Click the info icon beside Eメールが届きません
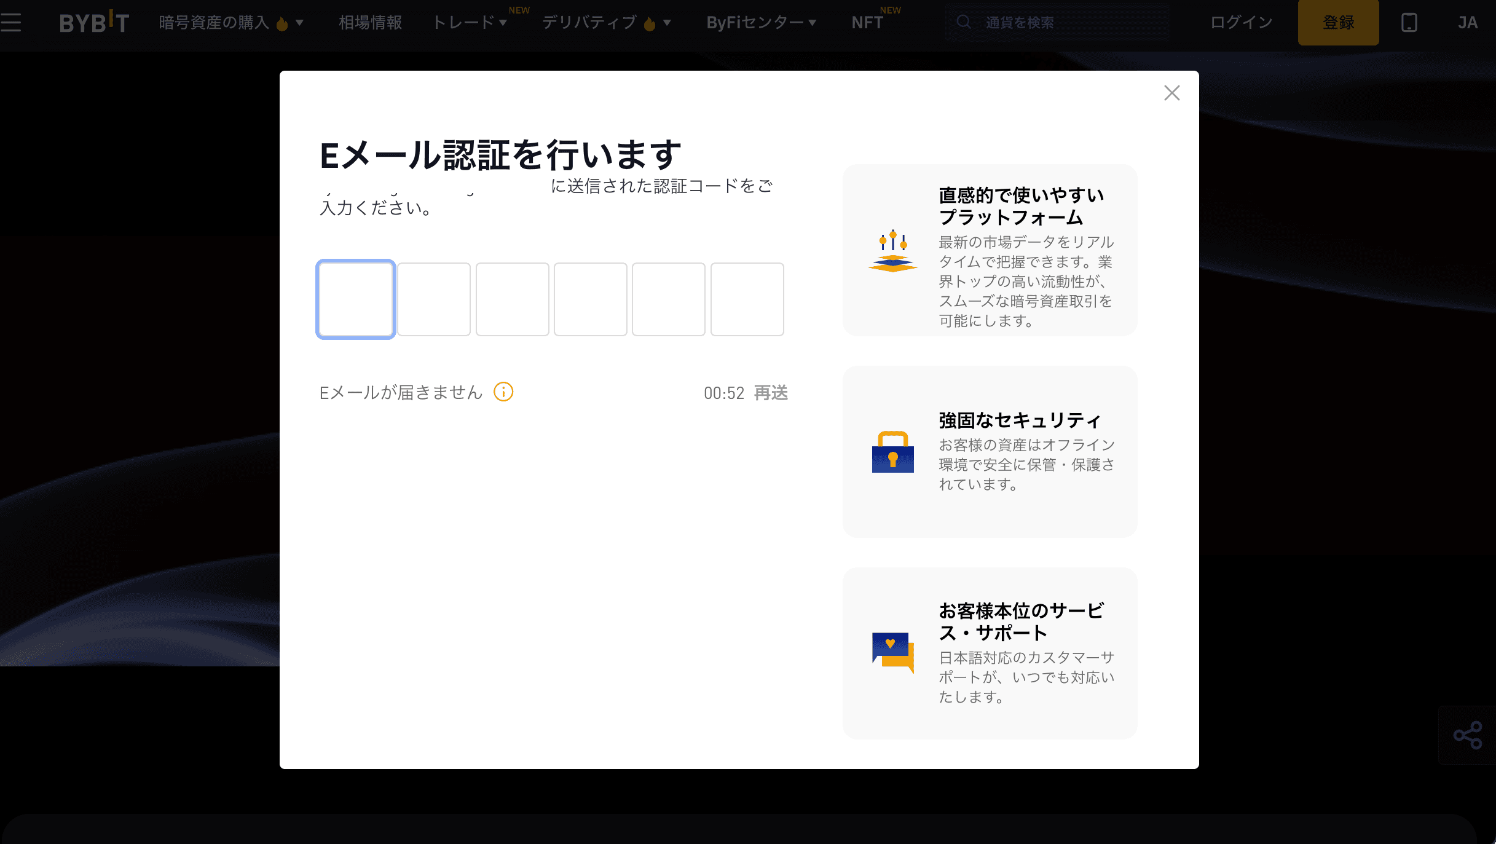Viewport: 1496px width, 844px height. point(503,392)
